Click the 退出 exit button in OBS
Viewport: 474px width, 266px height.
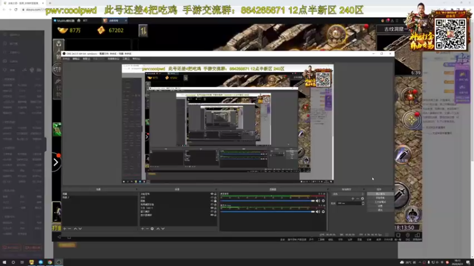click(x=380, y=210)
